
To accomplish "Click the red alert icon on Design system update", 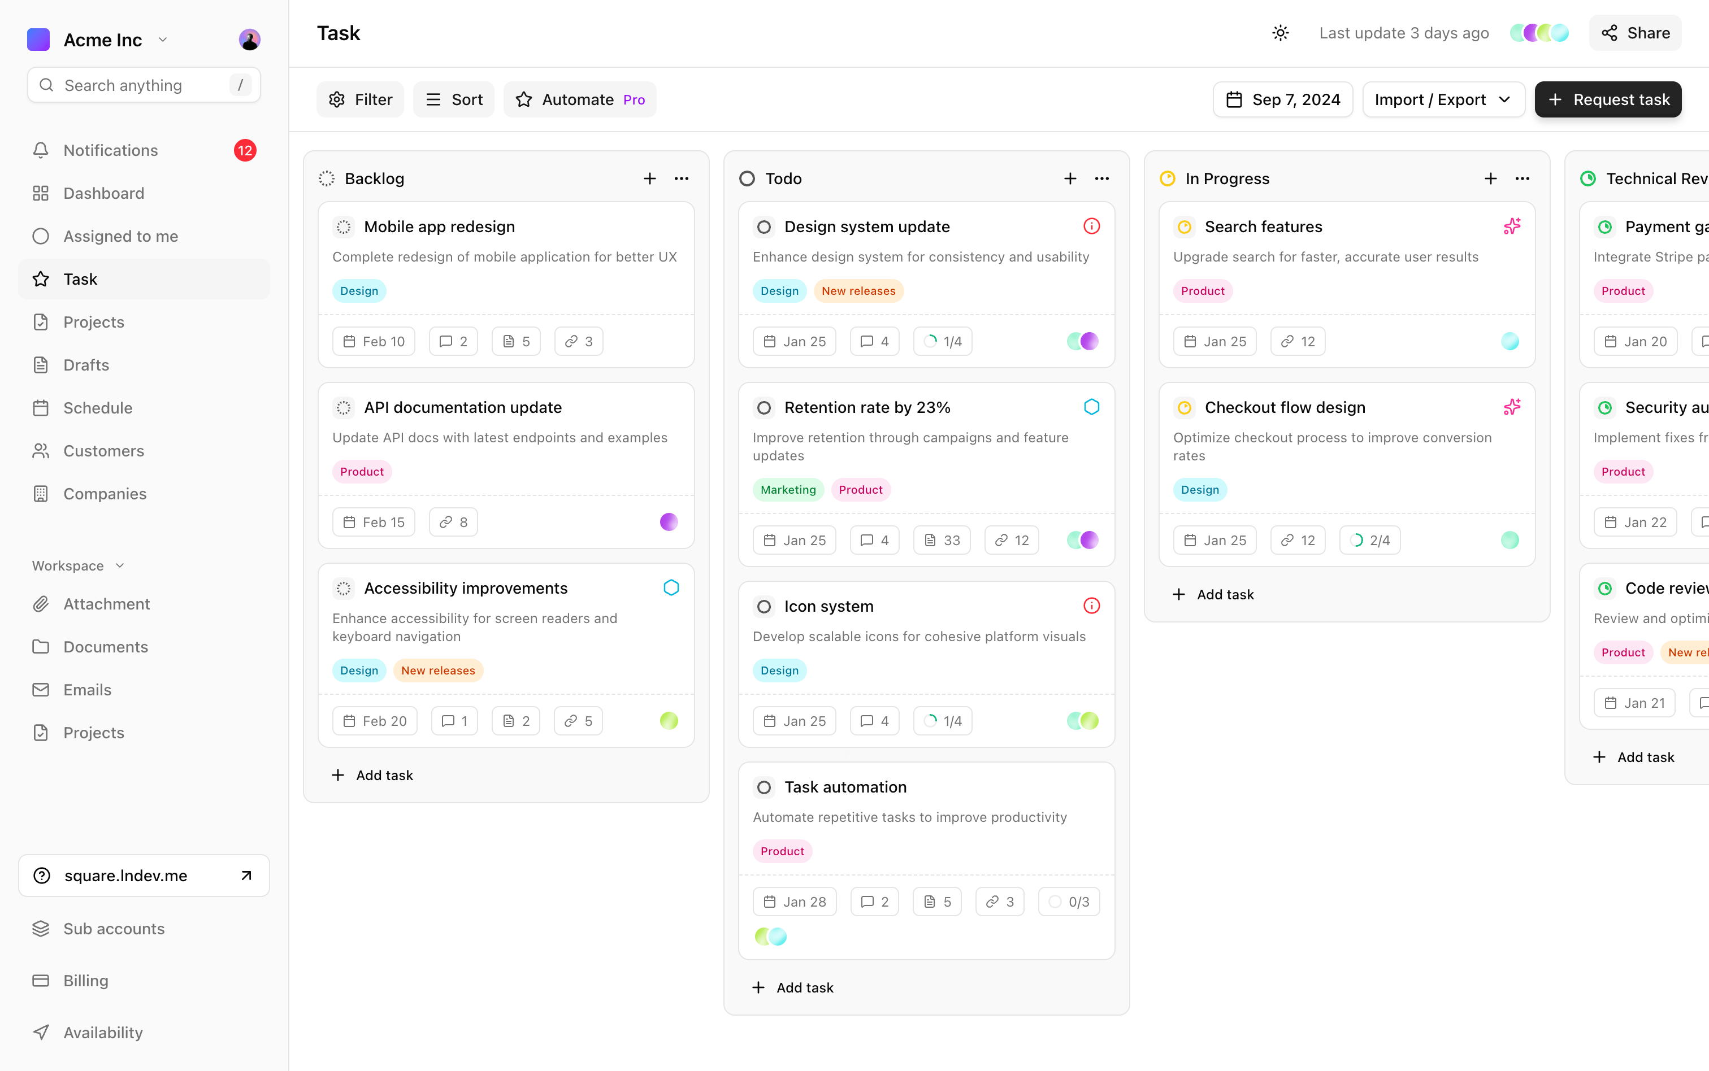I will [1091, 227].
